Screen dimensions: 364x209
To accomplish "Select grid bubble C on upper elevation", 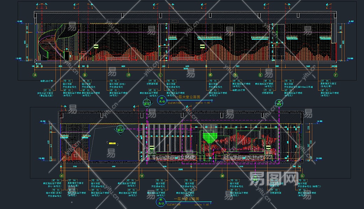I will (x=160, y=75).
